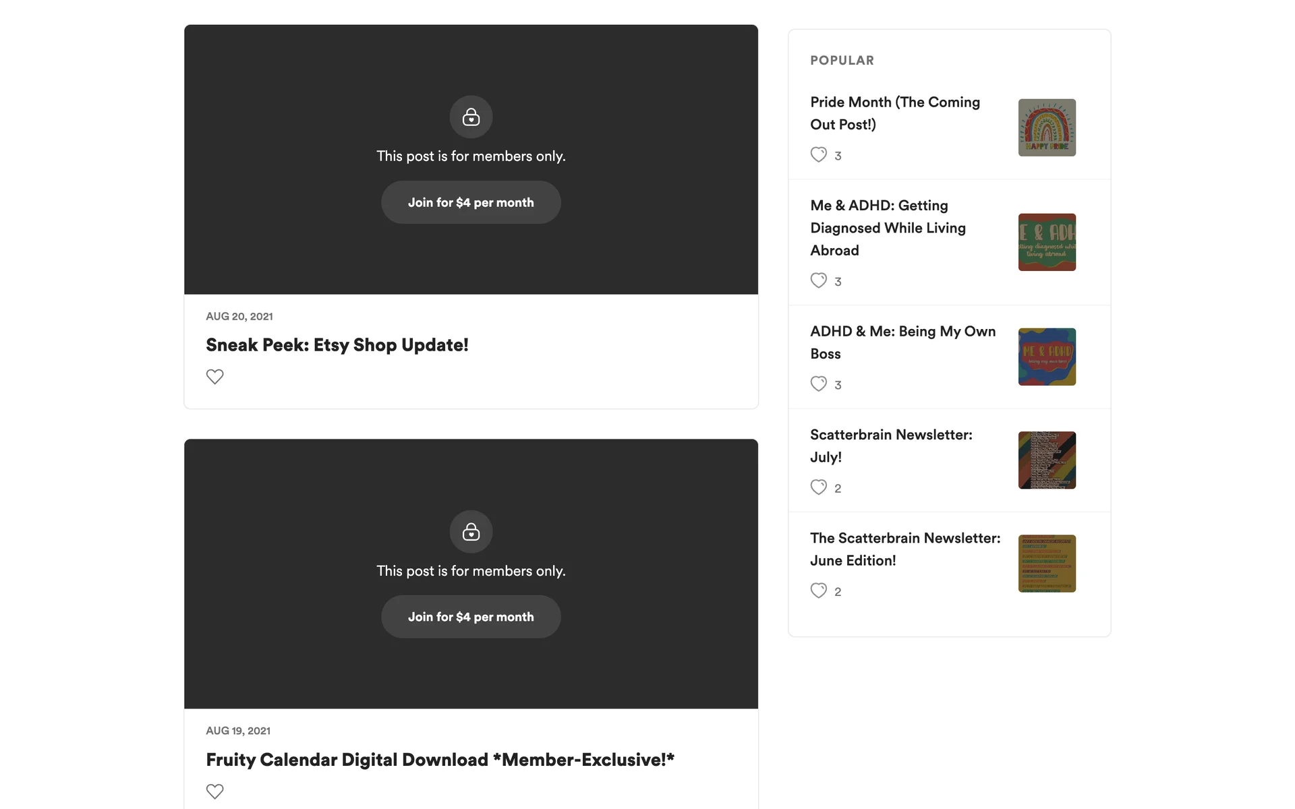Open Fruity Calendar Digital Download post title
This screenshot has height=809, width=1295.
pos(440,760)
